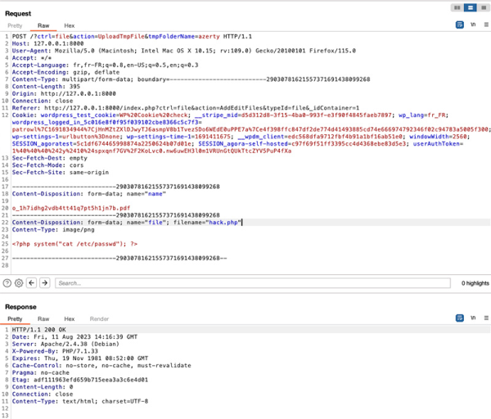Click the 'X-Powered-By: PHP/7.1.33' line
Viewport: 491px width, 419px height.
(55, 351)
